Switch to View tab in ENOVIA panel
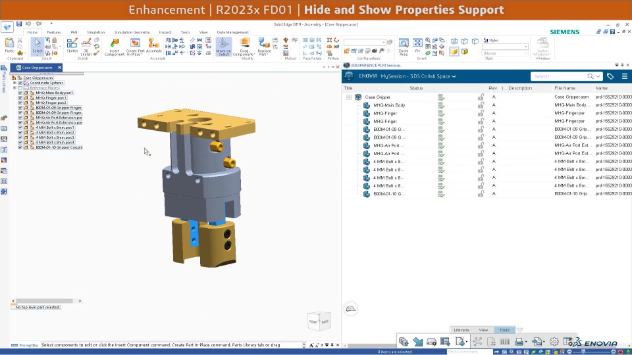 pos(483,329)
